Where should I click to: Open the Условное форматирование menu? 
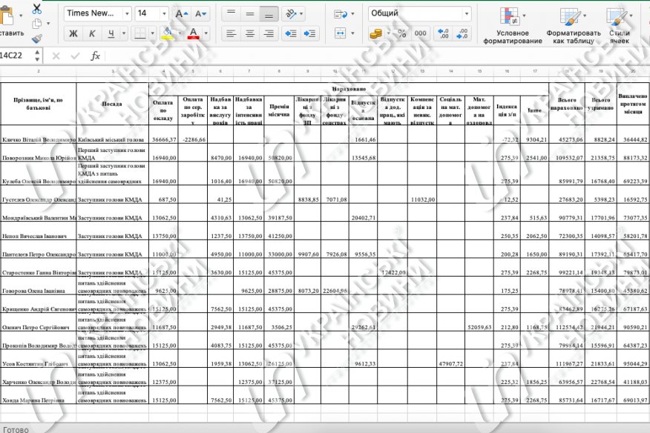click(x=513, y=25)
